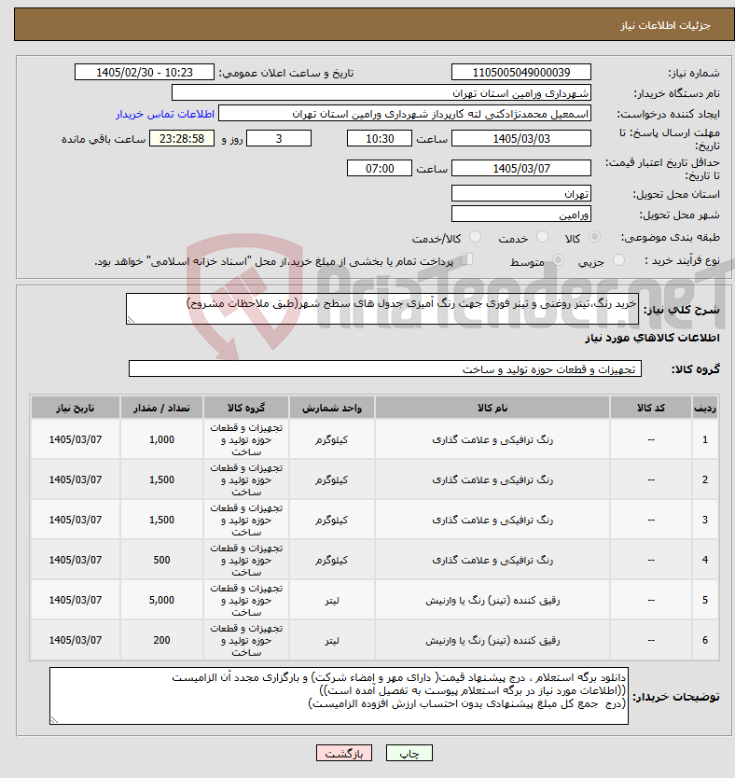
Task: Click the delivery city field ورامین
Action: pos(521,215)
